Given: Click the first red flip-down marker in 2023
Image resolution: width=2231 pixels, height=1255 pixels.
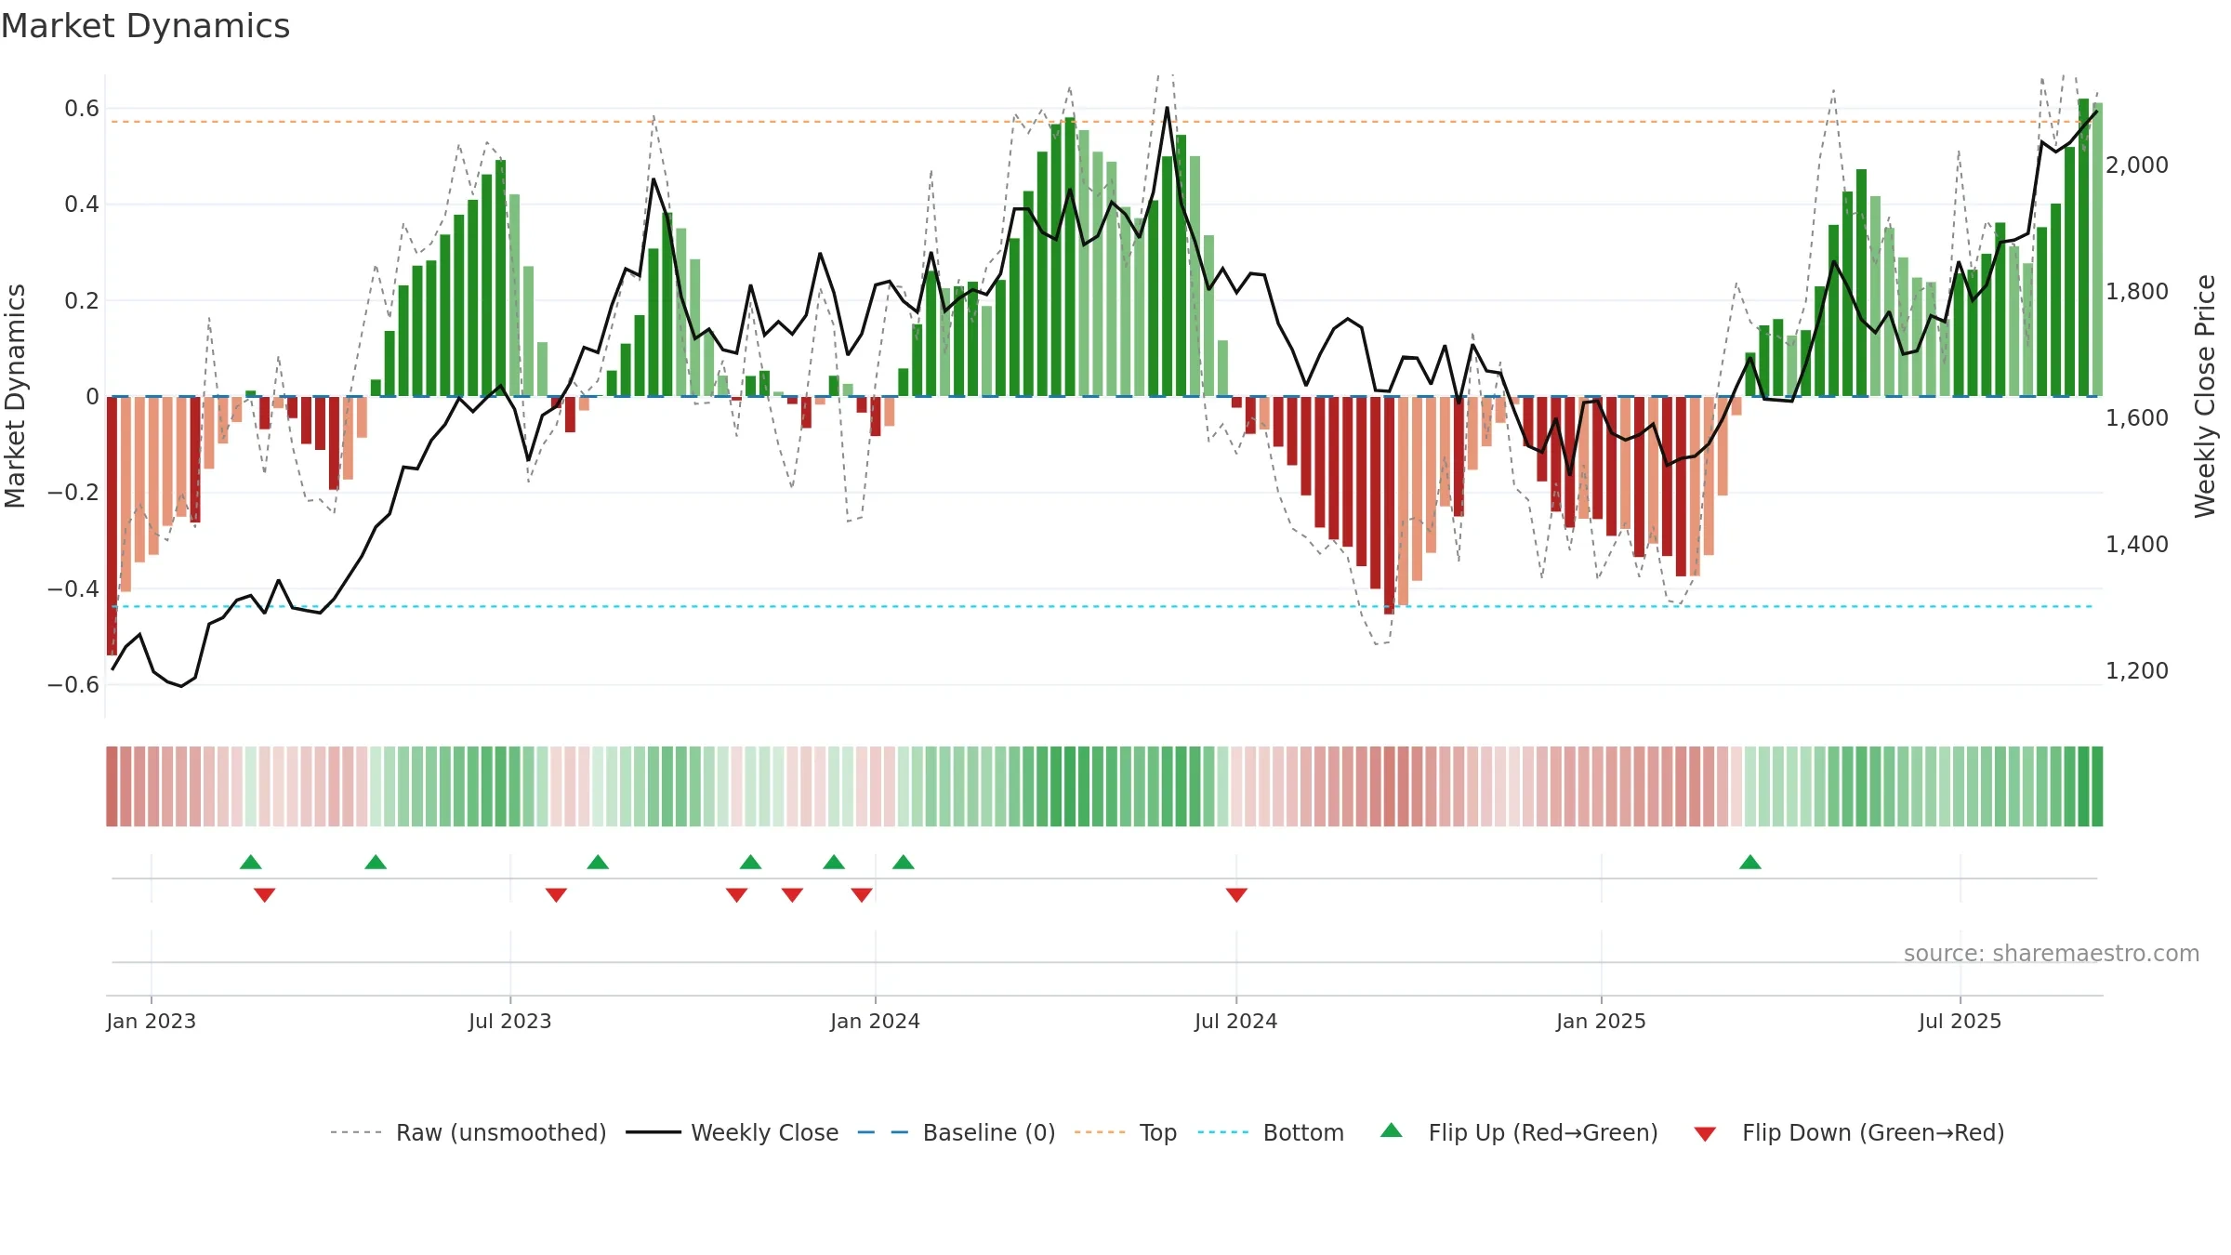Looking at the screenshot, I should tap(265, 894).
